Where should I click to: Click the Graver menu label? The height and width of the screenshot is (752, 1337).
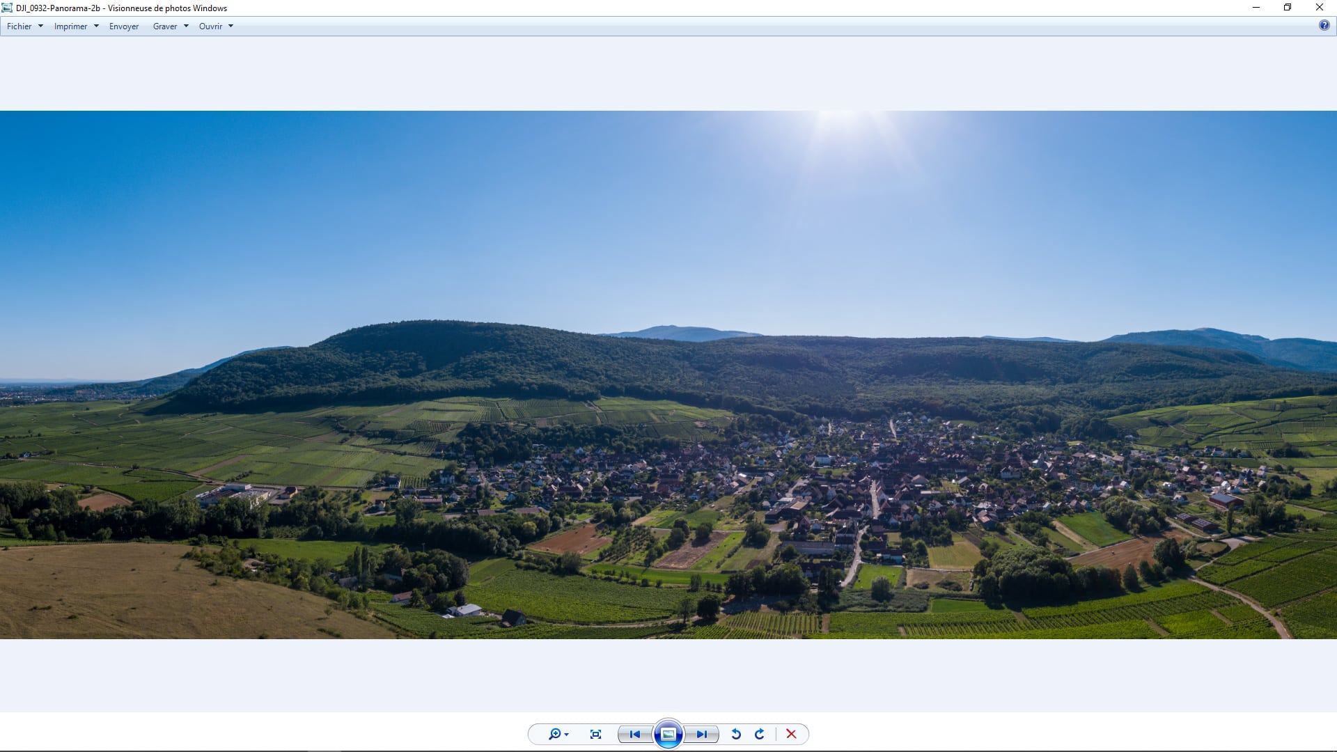click(x=165, y=26)
